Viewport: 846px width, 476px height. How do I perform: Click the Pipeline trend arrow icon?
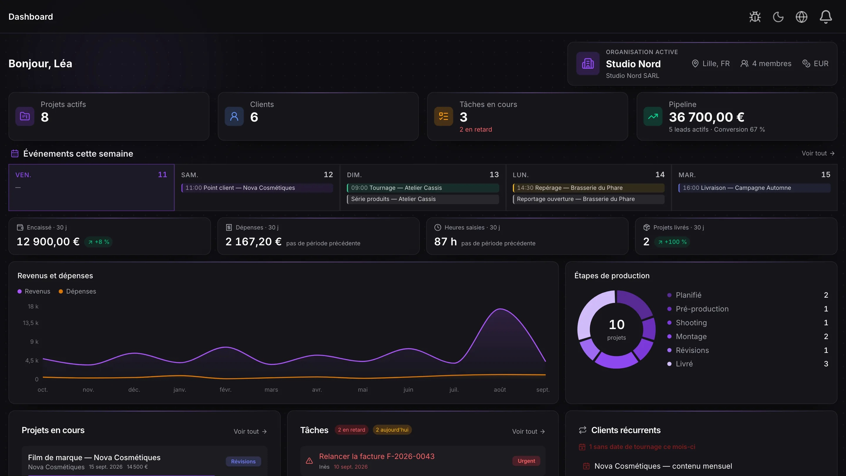coord(653,116)
